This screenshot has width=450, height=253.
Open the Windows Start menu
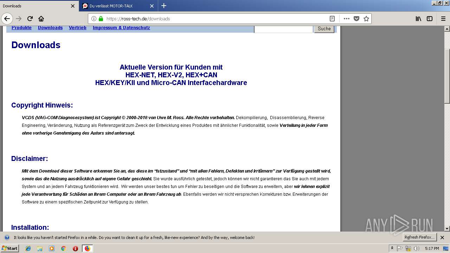9,248
